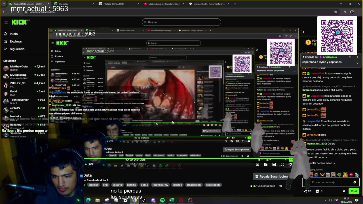Open Chrome media controls icon
The image size is (363, 204).
[345, 12]
